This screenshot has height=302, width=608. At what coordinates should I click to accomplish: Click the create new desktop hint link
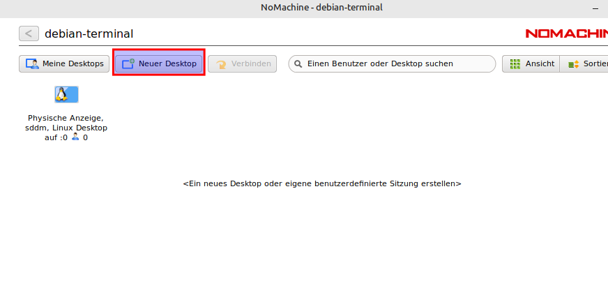tap(321, 183)
